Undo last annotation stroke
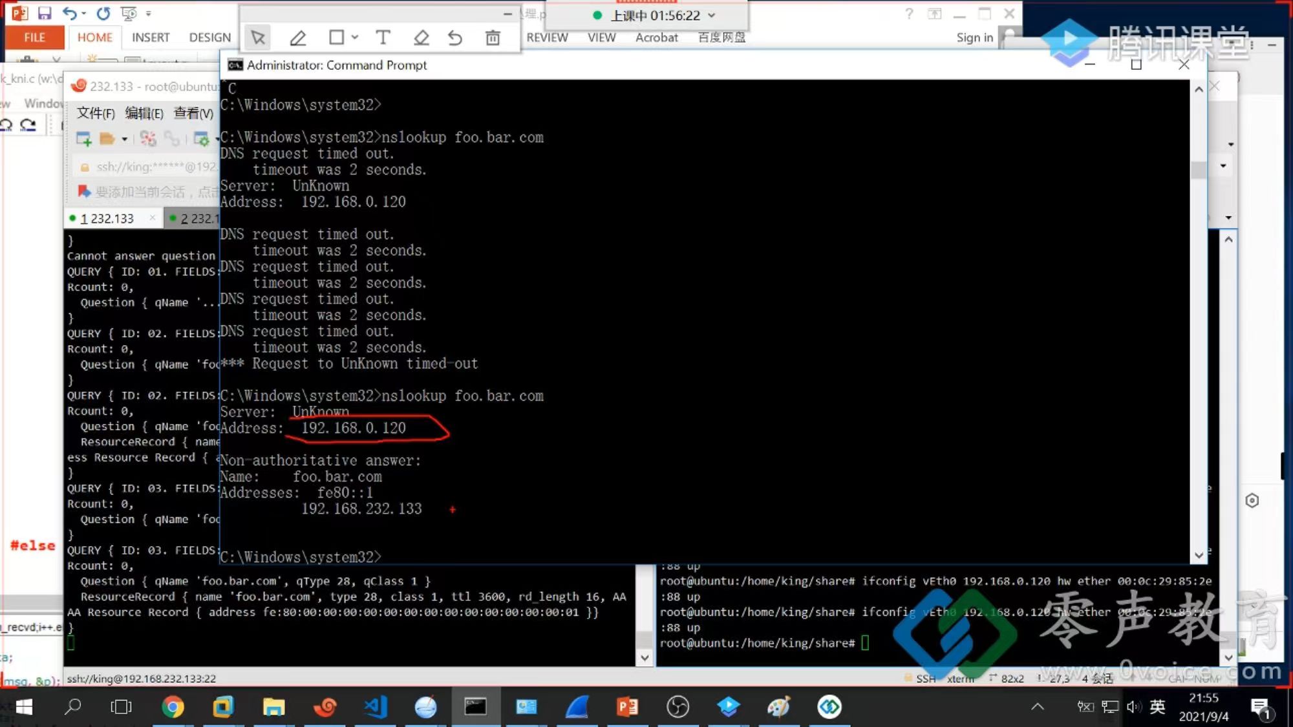 455,37
